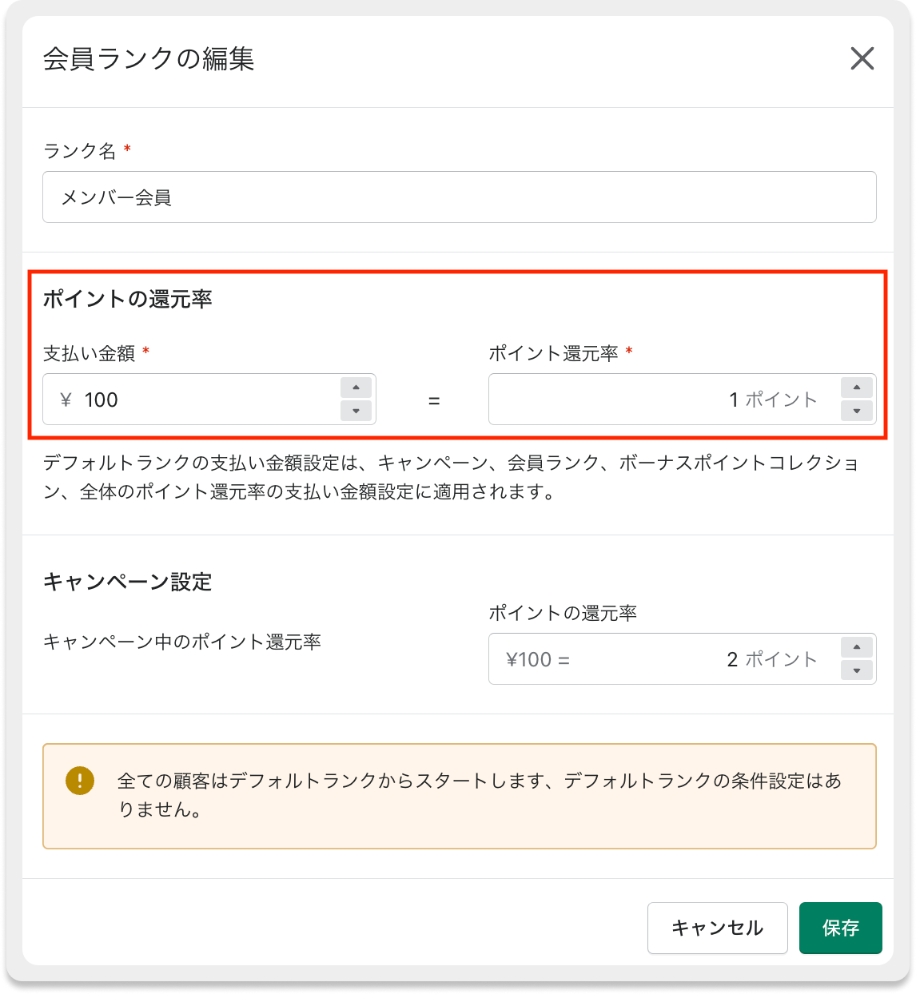Increment ポイント還元率 using the up arrow
The height and width of the screenshot is (994, 916).
pos(856,388)
